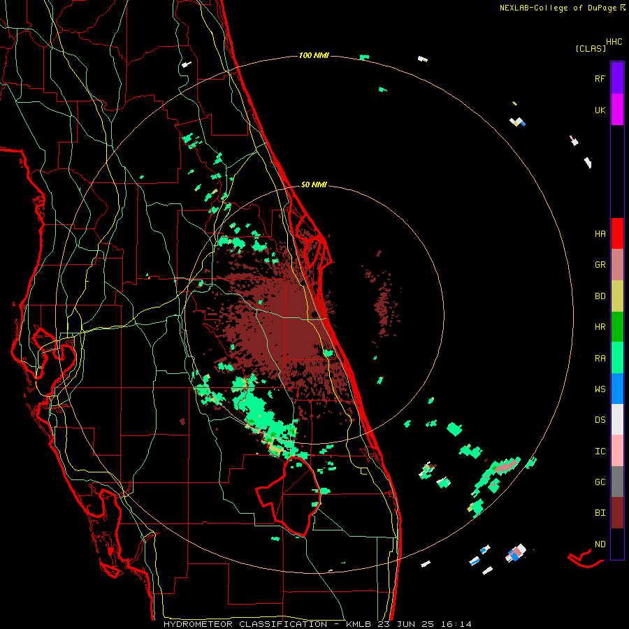Click the RF purple legend swatch
Image resolution: width=629 pixels, height=629 pixels.
pyautogui.click(x=617, y=78)
